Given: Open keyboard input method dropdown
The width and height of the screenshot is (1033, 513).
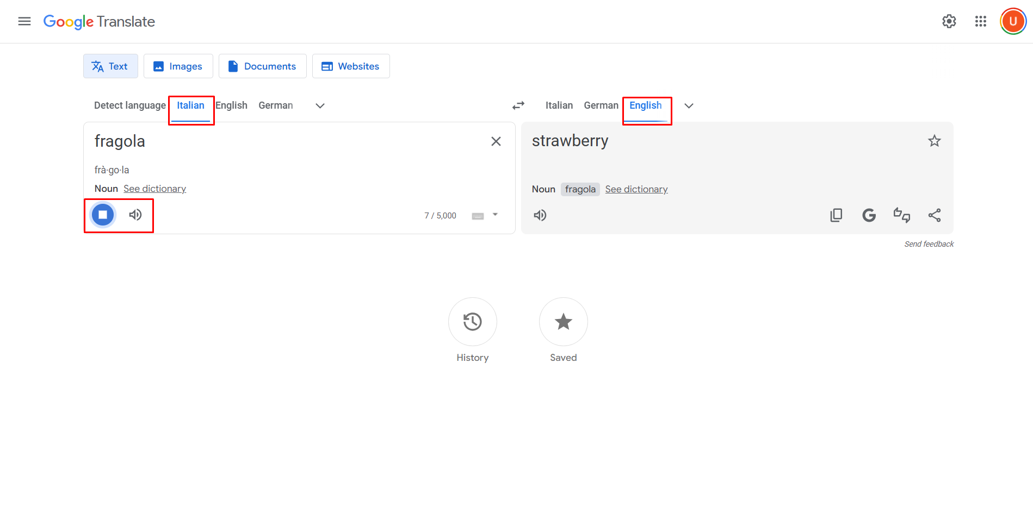Looking at the screenshot, I should point(494,215).
